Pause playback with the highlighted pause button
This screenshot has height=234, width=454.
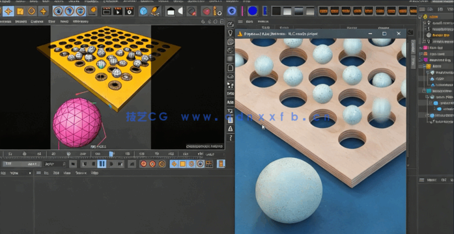tap(102, 164)
